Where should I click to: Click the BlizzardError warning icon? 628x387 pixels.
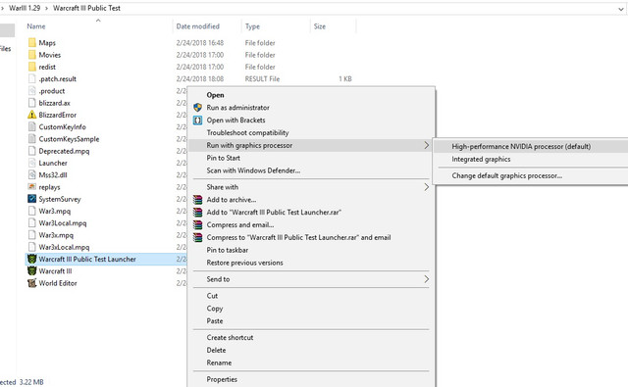[x=32, y=115]
